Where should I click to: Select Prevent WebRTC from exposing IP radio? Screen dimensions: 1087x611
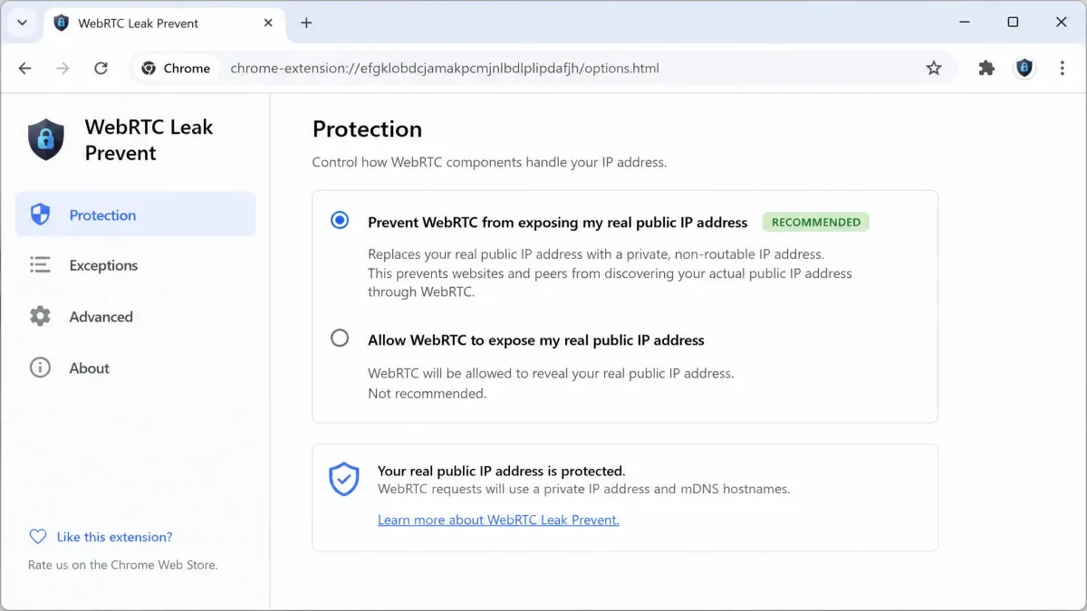tap(340, 220)
